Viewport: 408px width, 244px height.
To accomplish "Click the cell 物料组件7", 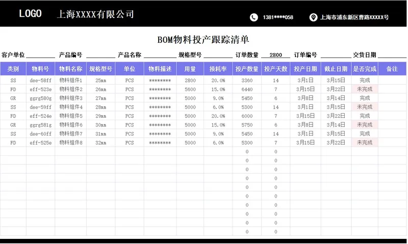I will (70, 133).
